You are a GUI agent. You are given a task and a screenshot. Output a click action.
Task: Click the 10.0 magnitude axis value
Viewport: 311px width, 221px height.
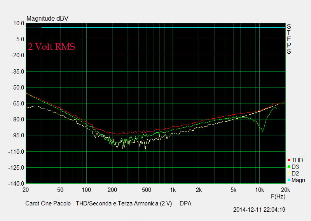19,23
